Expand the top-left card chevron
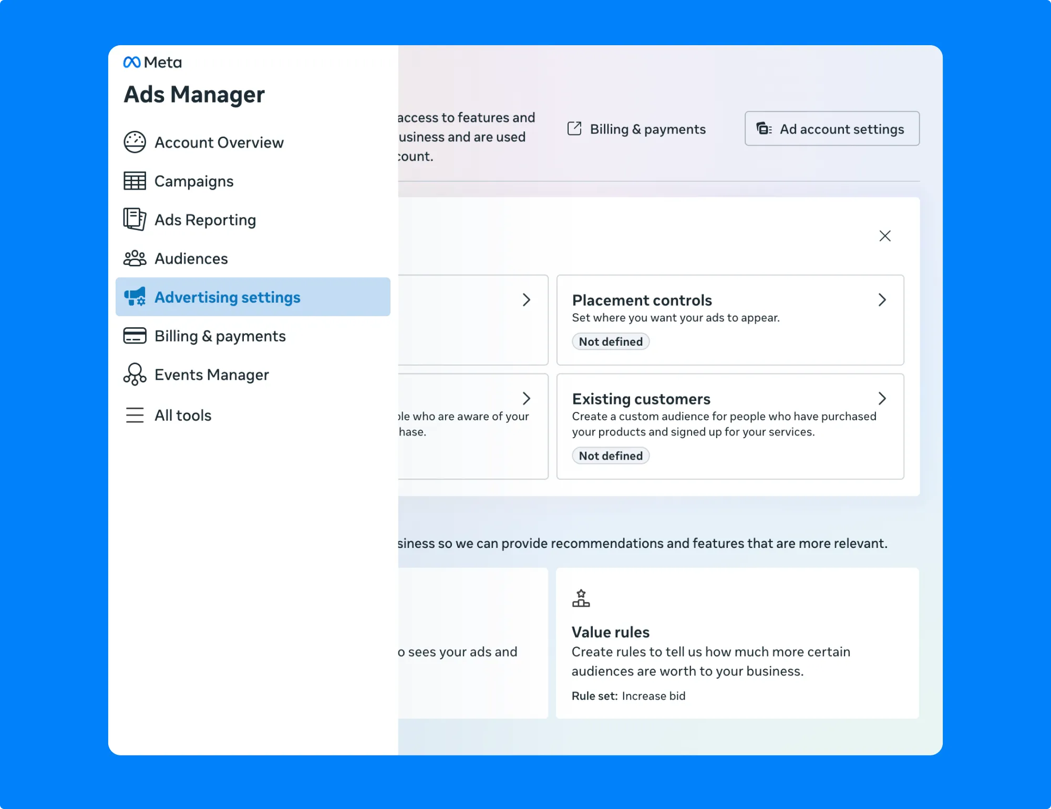The height and width of the screenshot is (809, 1051). coord(527,299)
